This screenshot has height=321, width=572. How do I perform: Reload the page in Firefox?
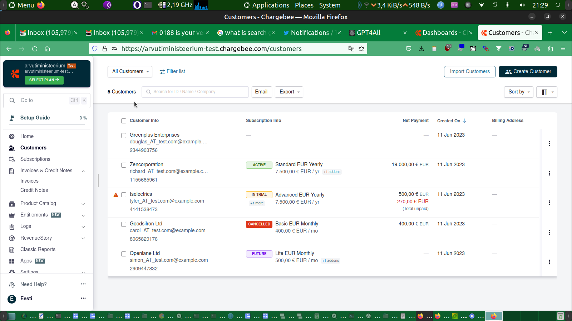pos(35,49)
